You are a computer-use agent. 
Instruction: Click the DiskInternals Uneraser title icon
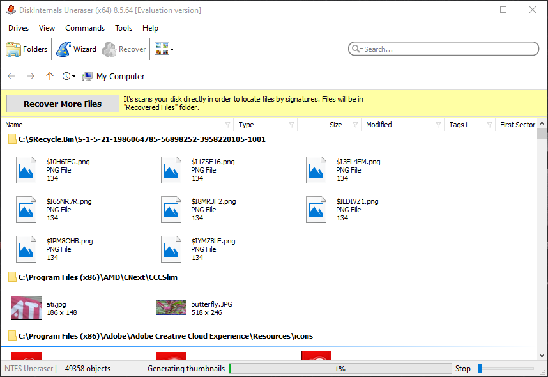click(x=11, y=10)
